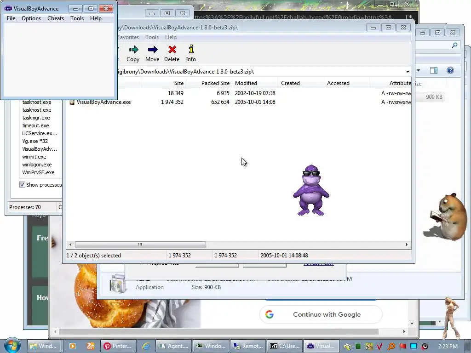The height and width of the screenshot is (353, 471).
Task: Click the orange magnifier tray icon
Action: pyautogui.click(x=391, y=347)
